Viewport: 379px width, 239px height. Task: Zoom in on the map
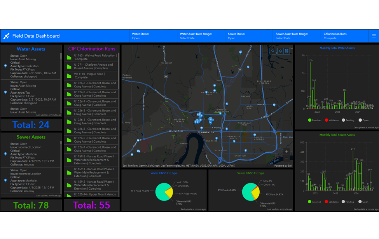pyautogui.click(x=287, y=151)
